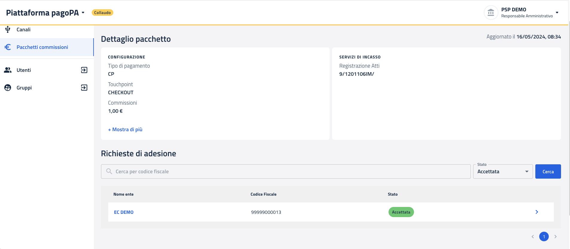
Task: Select page 1 in pagination
Action: pos(544,236)
